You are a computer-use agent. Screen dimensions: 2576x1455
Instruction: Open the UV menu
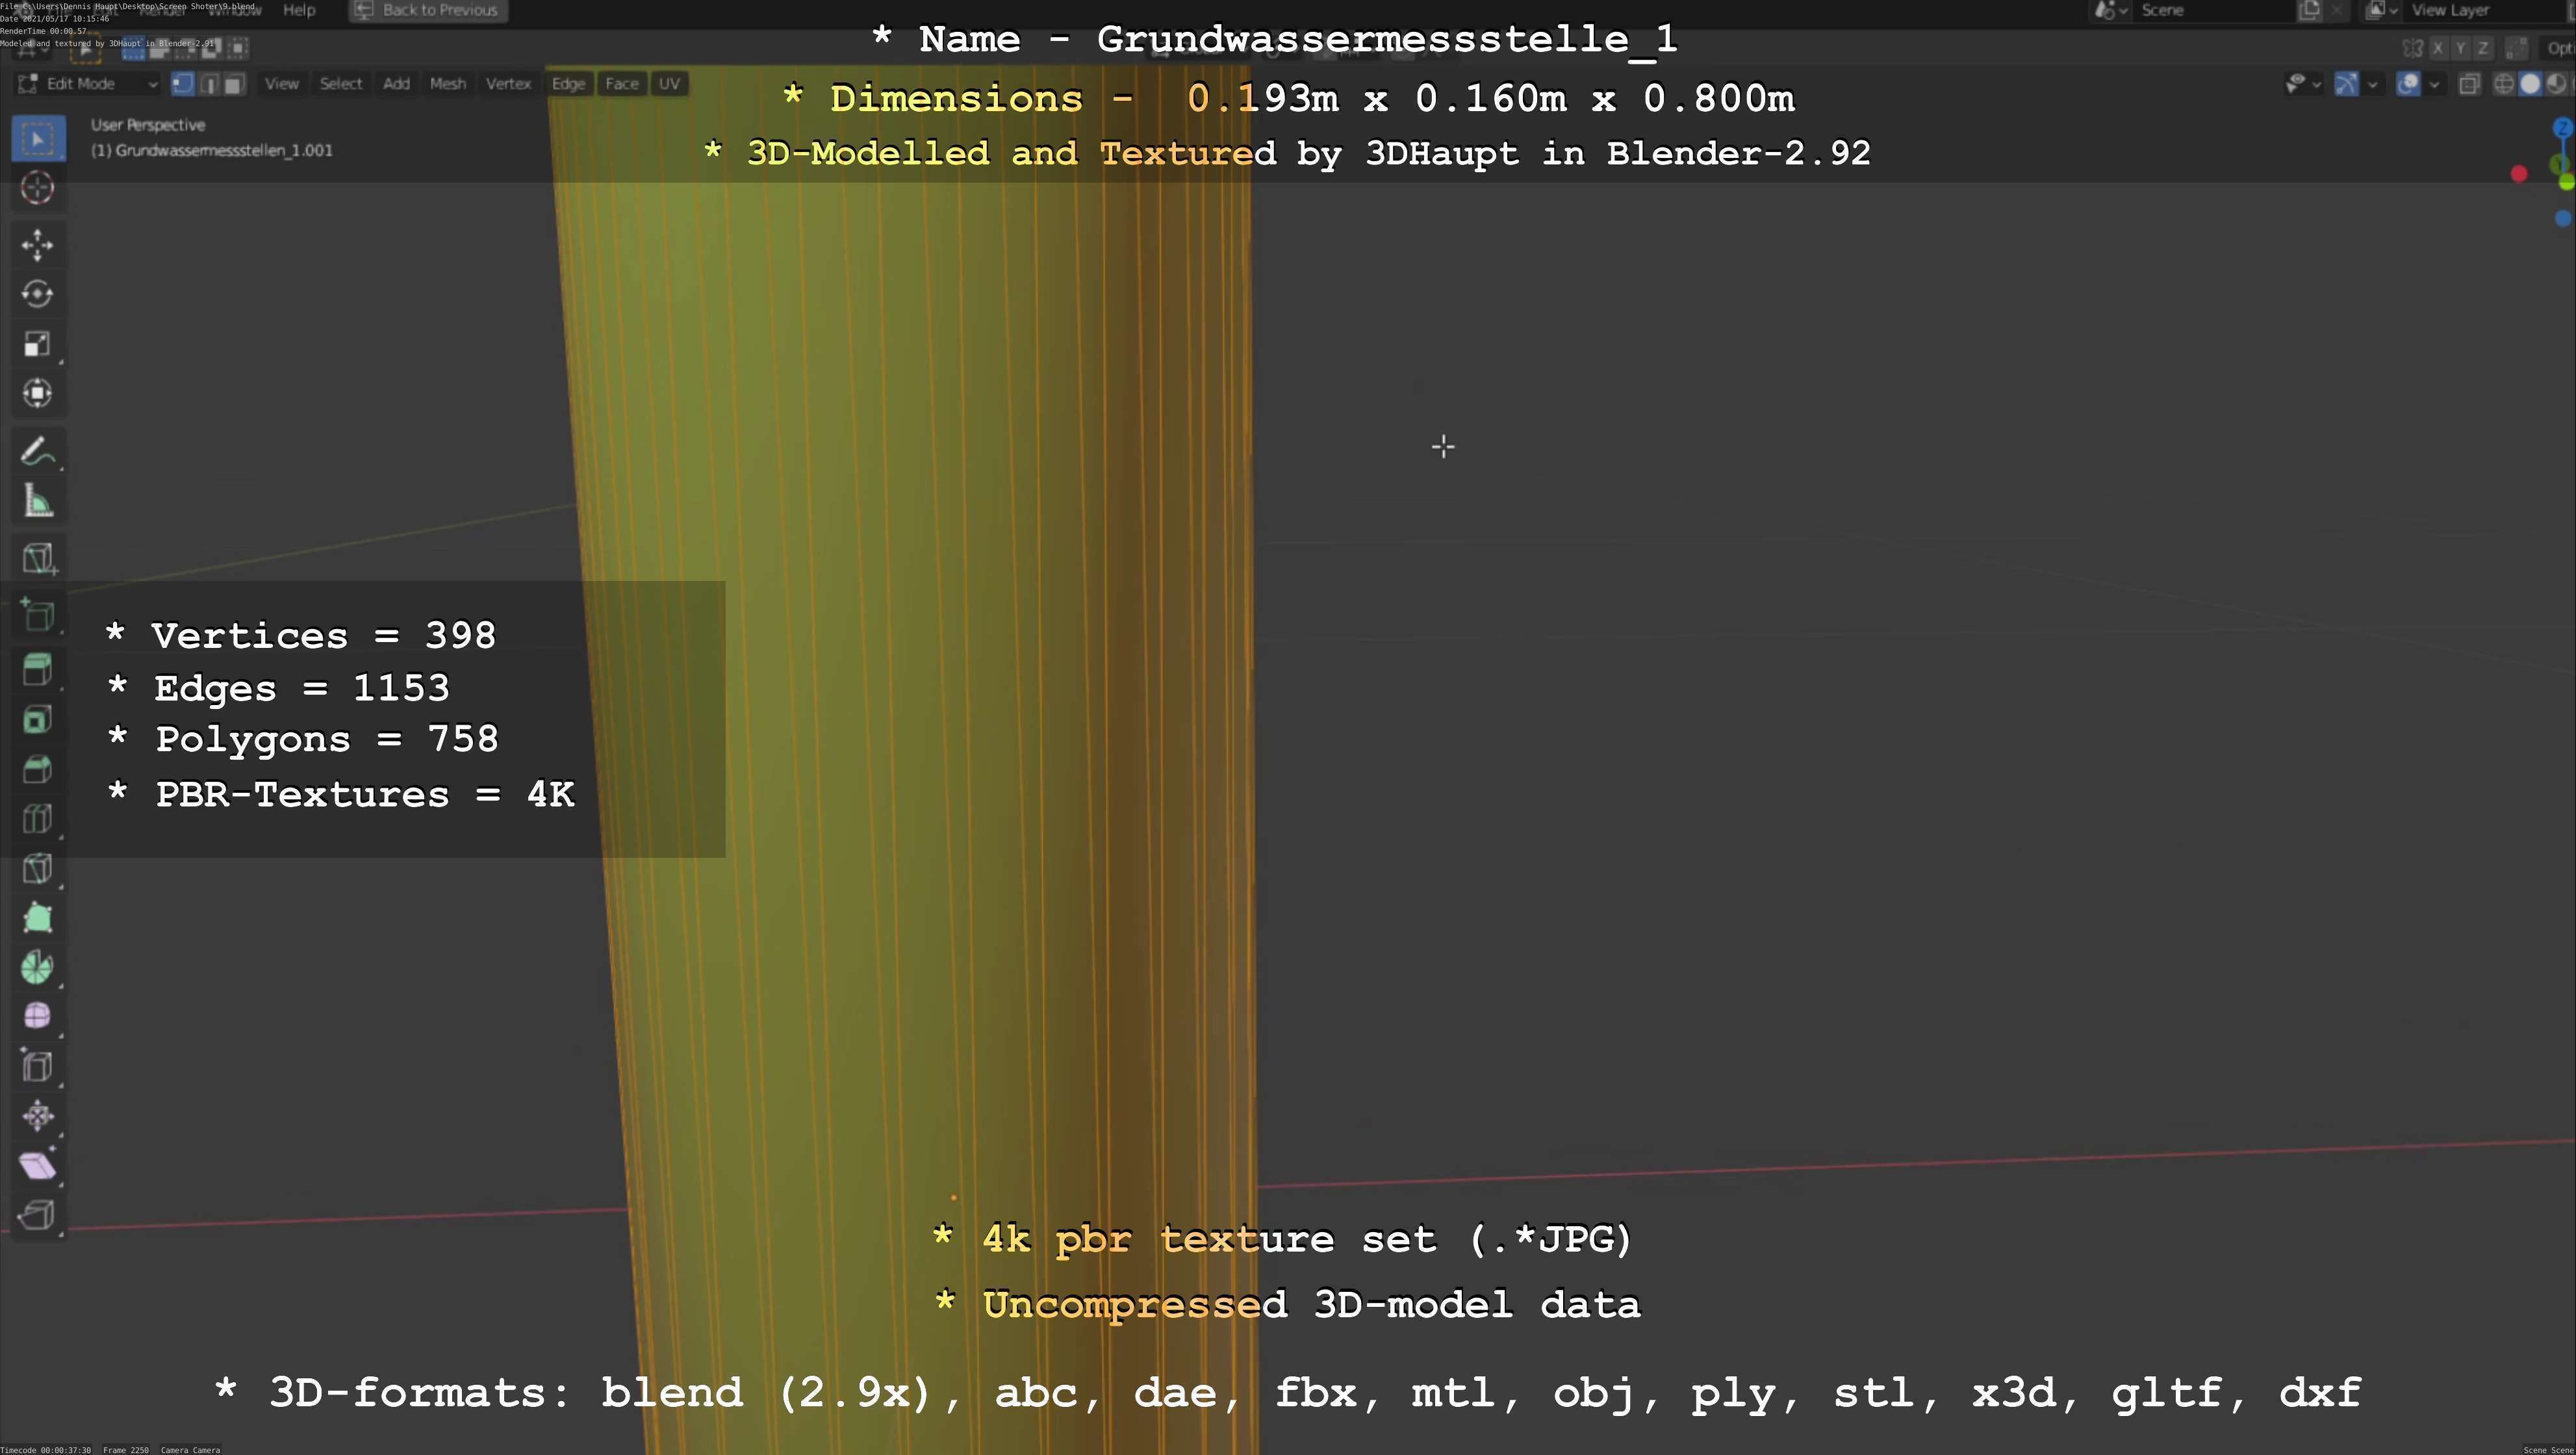coord(669,84)
